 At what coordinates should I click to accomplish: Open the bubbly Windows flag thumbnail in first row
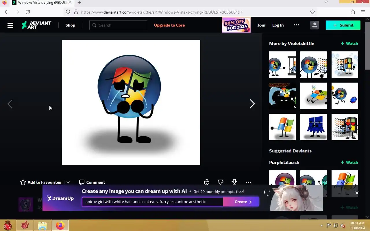tap(345, 65)
